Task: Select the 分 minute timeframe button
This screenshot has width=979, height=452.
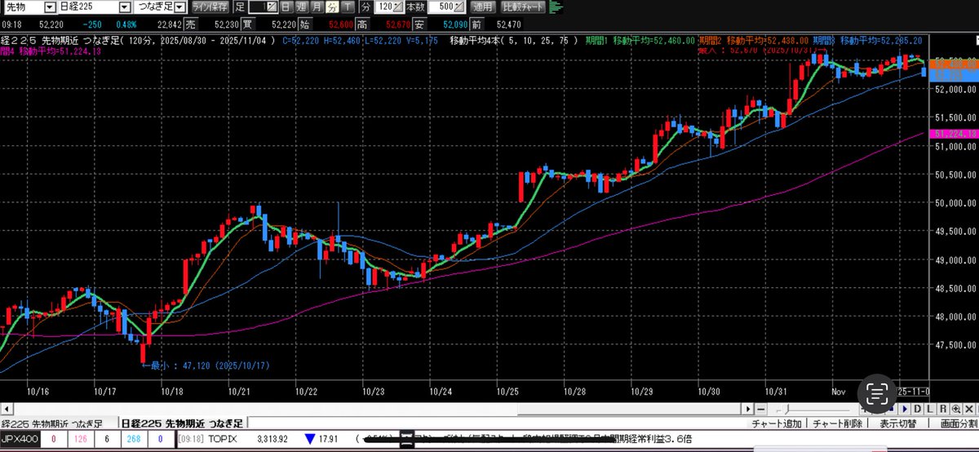Action: 332,7
